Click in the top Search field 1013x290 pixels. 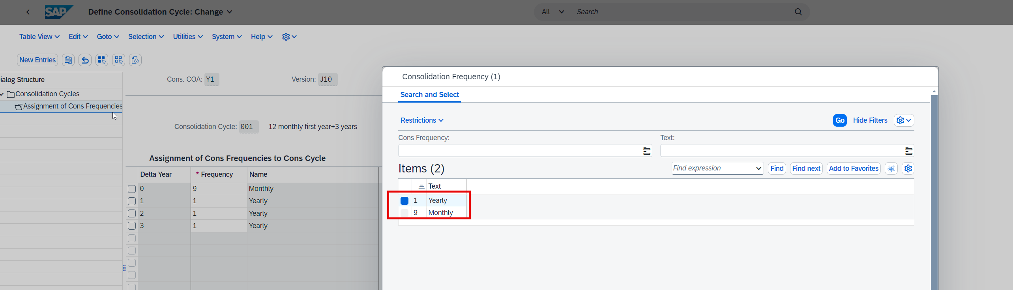(x=683, y=12)
